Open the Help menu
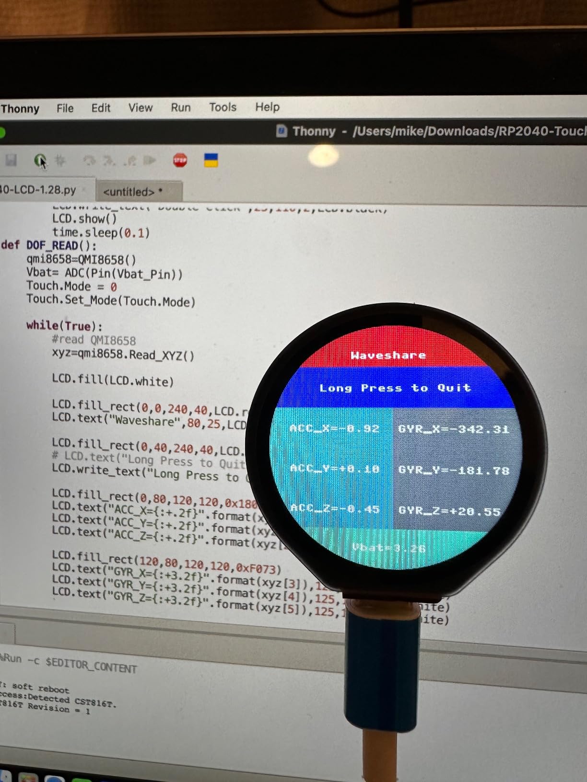The width and height of the screenshot is (587, 782). click(267, 106)
